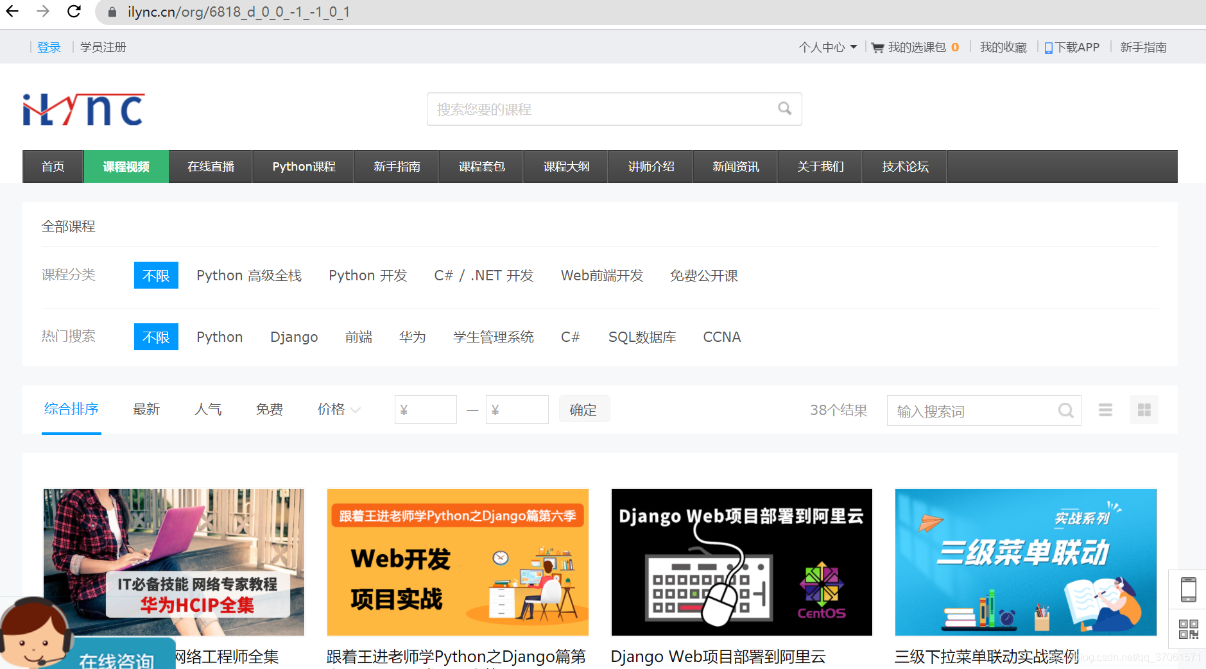
Task: Switch to grid view icon
Action: [x=1144, y=410]
